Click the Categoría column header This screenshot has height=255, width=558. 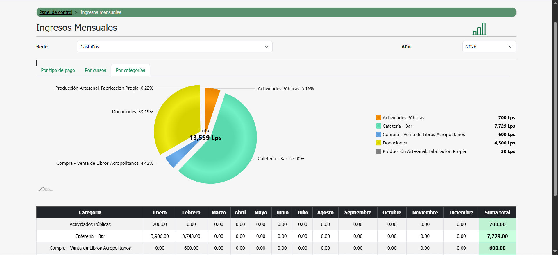pyautogui.click(x=90, y=212)
